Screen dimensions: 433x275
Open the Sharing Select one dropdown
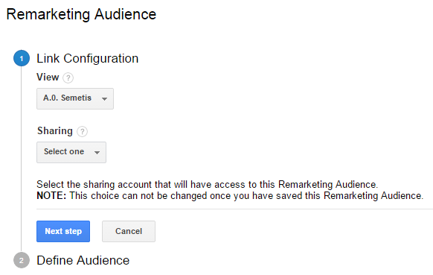click(71, 153)
